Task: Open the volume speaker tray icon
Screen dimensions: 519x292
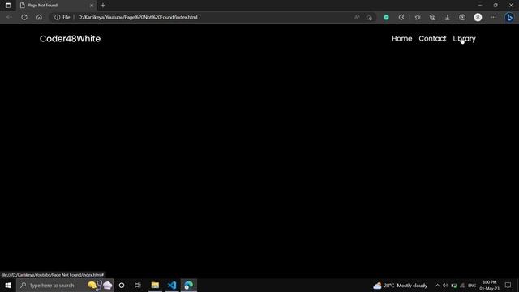Action: (x=445, y=286)
